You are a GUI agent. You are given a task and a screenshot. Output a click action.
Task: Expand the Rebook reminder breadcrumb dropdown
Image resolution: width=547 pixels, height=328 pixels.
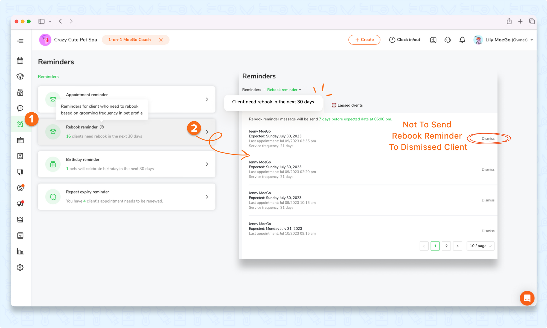(284, 90)
